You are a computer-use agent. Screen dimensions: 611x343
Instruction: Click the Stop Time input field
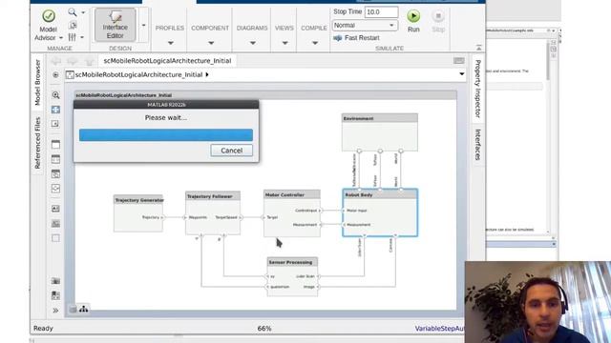(x=381, y=12)
